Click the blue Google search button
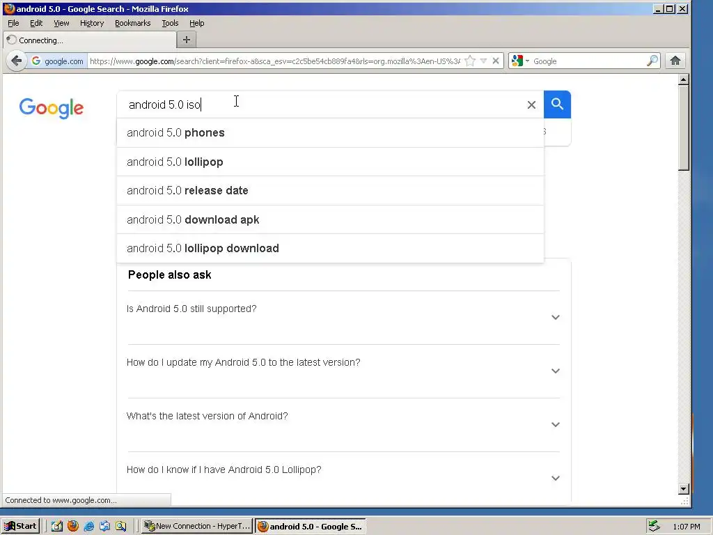Screen dimensions: 713x535 [x=557, y=104]
